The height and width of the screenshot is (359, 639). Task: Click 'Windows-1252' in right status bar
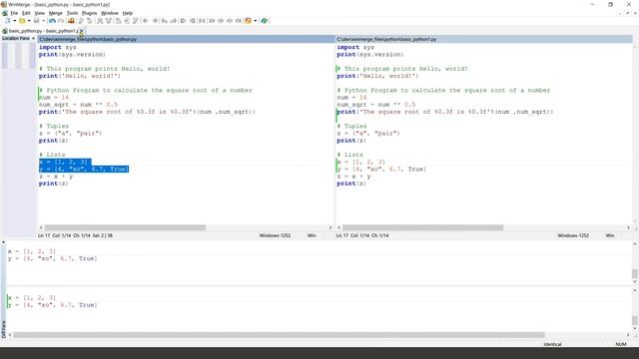[573, 235]
